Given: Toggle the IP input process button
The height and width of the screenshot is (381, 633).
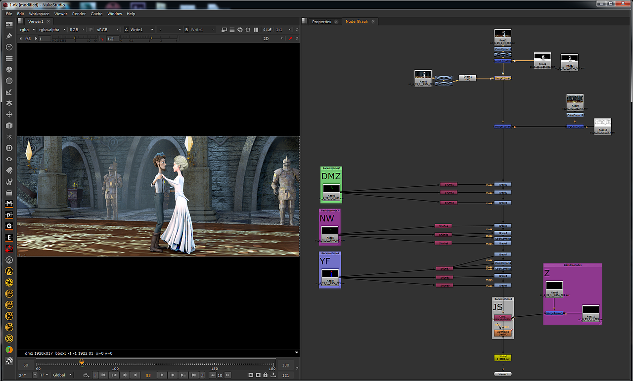Looking at the screenshot, I should click(x=90, y=30).
